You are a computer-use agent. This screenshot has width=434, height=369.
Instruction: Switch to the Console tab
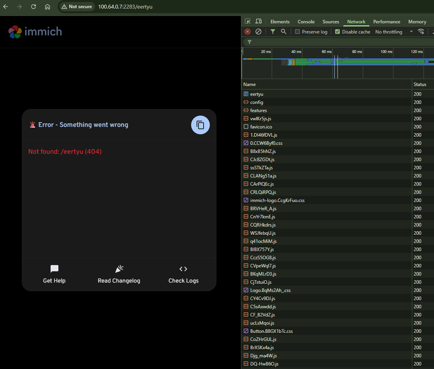pos(306,21)
